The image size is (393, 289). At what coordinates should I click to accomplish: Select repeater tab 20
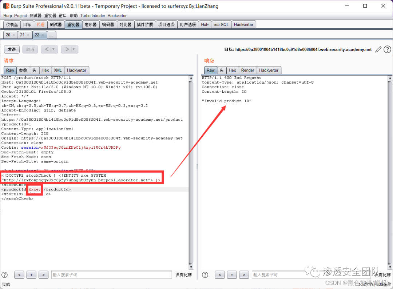[8, 35]
